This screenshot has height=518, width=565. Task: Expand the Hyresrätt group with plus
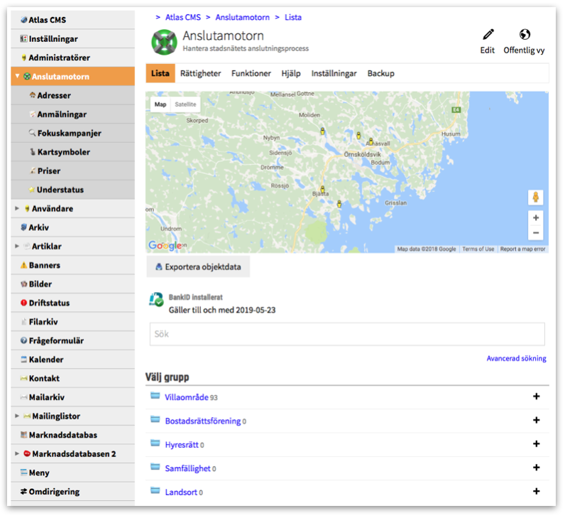(x=537, y=444)
